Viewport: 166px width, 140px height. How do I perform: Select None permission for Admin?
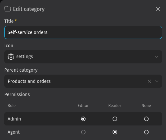tap(146, 119)
